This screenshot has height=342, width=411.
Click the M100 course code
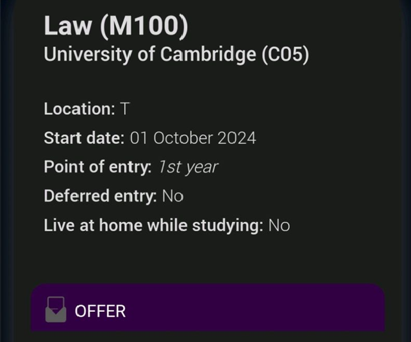[x=144, y=26]
